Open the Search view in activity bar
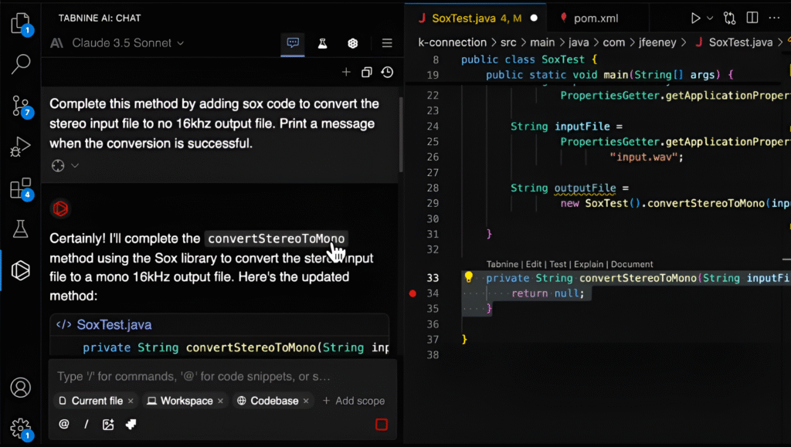This screenshot has width=791, height=447. click(20, 64)
